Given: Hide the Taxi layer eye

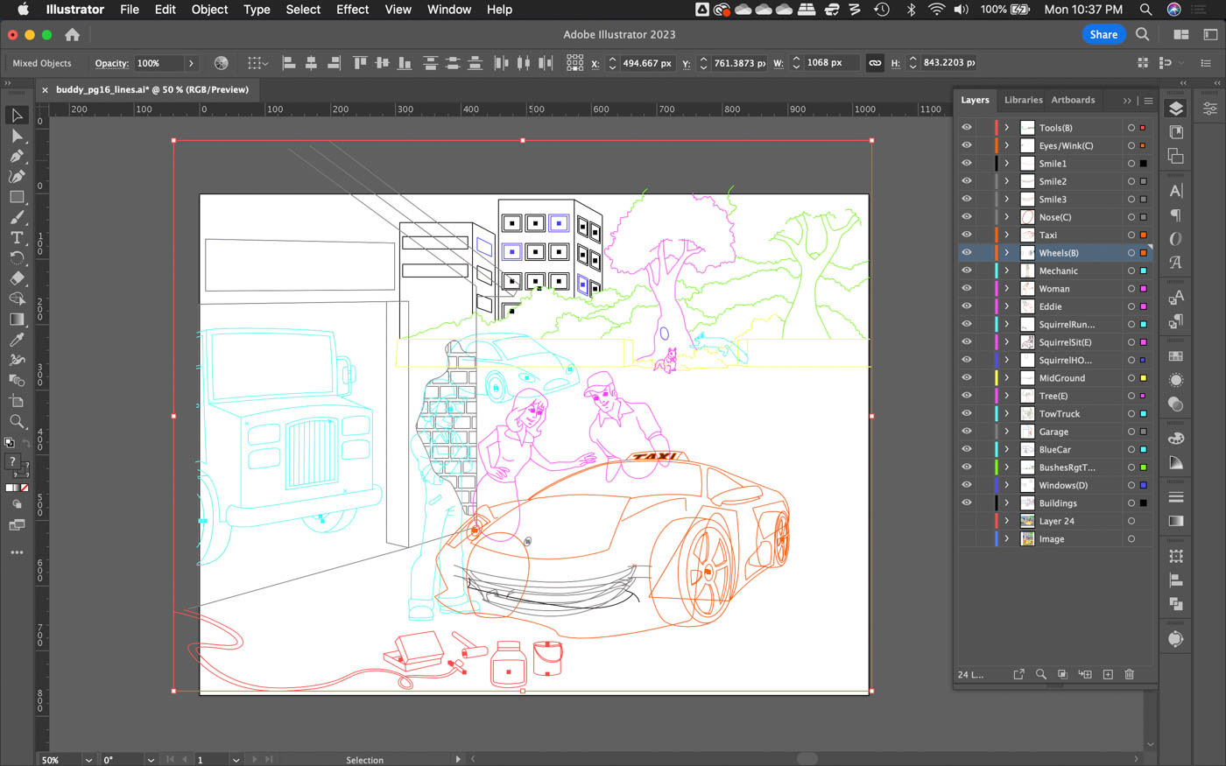Looking at the screenshot, I should 967,235.
